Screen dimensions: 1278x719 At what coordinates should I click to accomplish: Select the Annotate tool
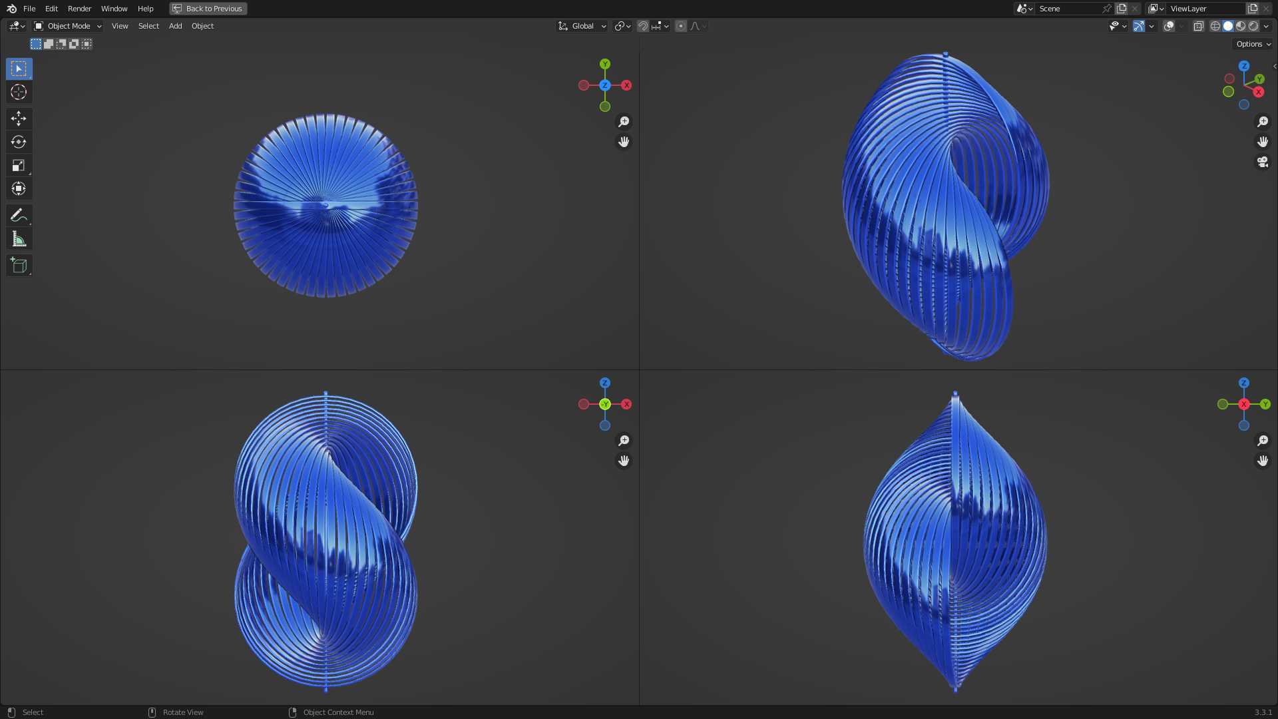click(19, 215)
